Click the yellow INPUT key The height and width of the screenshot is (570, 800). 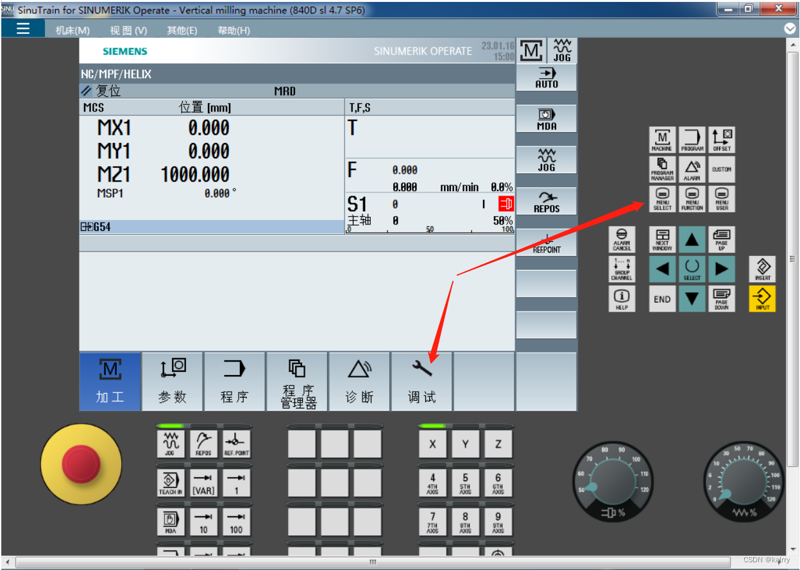(763, 299)
